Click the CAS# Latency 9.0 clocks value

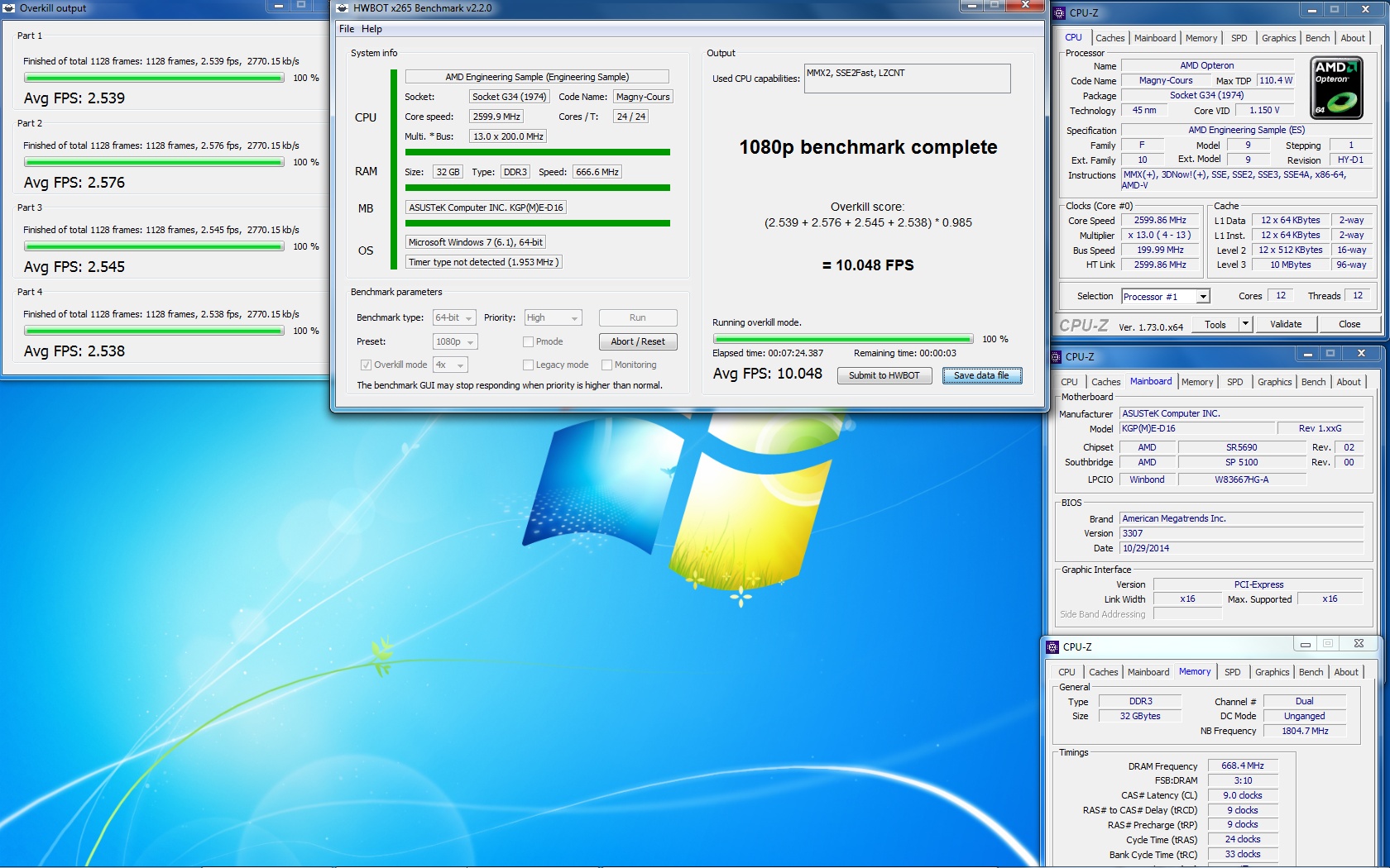pyautogui.click(x=1243, y=795)
